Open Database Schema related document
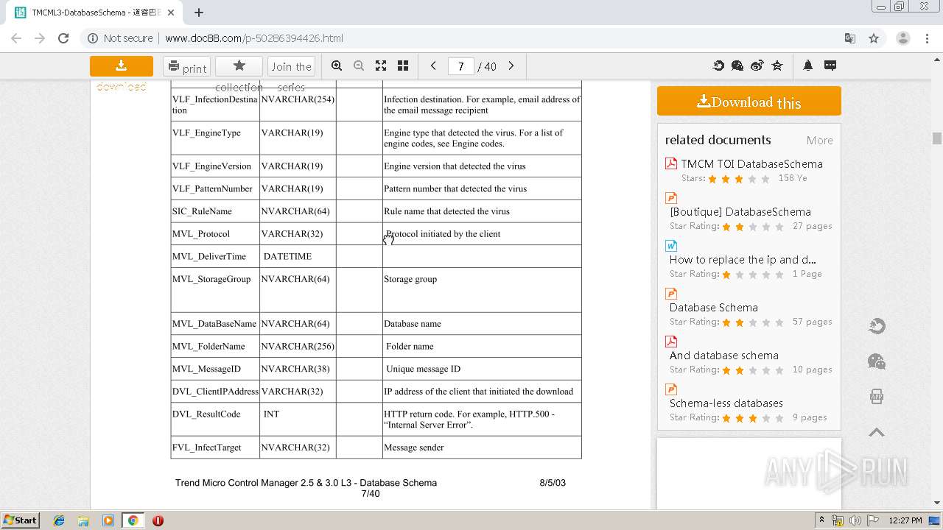The width and height of the screenshot is (943, 530). pyautogui.click(x=714, y=308)
